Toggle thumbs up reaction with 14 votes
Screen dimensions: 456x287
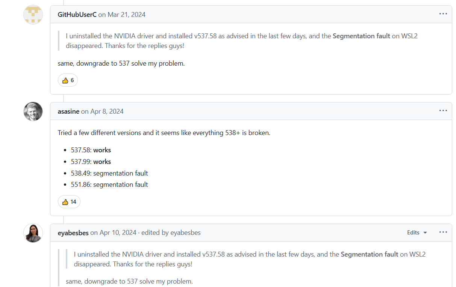pos(69,202)
